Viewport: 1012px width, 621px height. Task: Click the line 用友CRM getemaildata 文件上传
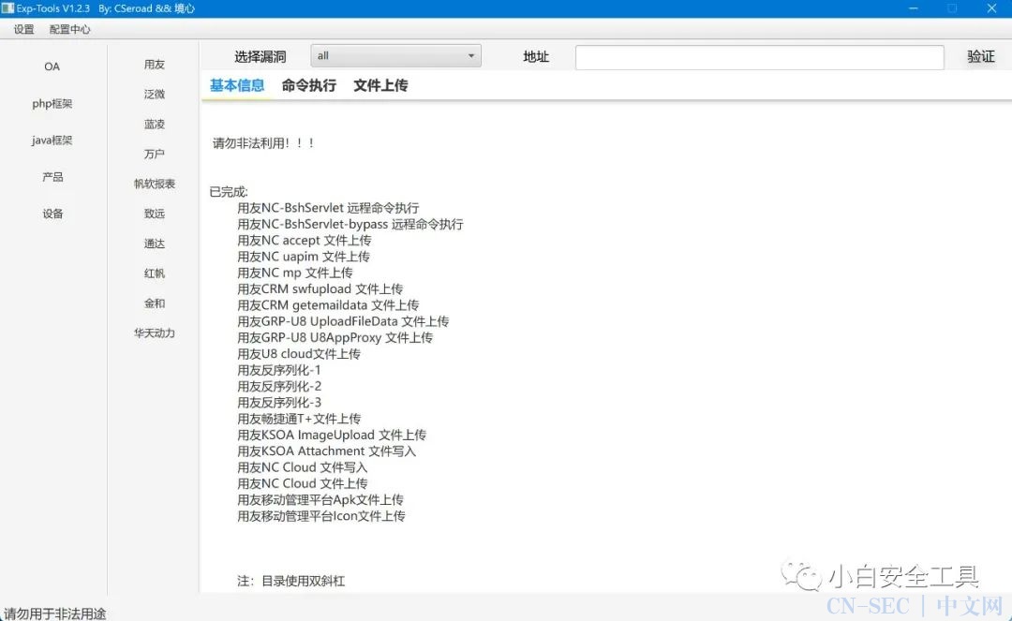(x=328, y=305)
